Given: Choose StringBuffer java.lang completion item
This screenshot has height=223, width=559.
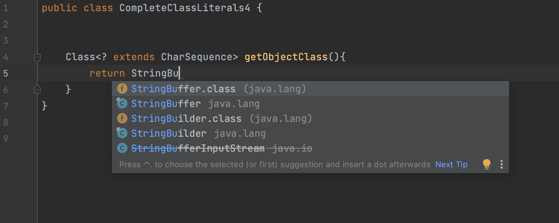Looking at the screenshot, I should pyautogui.click(x=310, y=104).
